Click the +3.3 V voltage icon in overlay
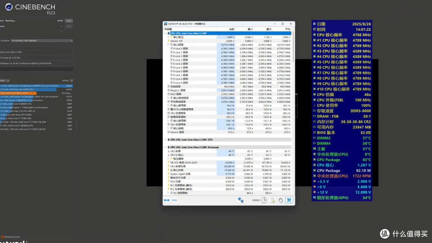This screenshot has height=243, width=432. tap(314, 181)
